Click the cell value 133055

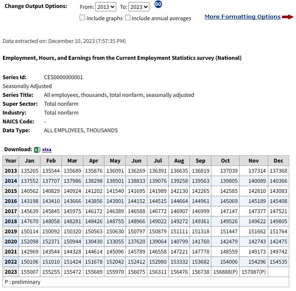[x=115, y=242]
